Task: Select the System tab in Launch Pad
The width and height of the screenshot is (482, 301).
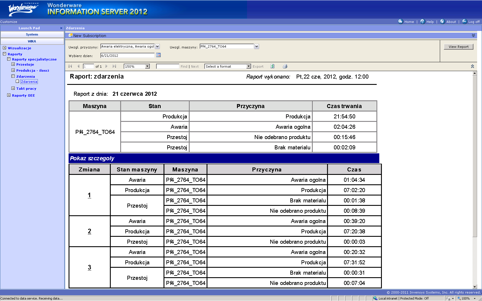Action: tap(32, 34)
